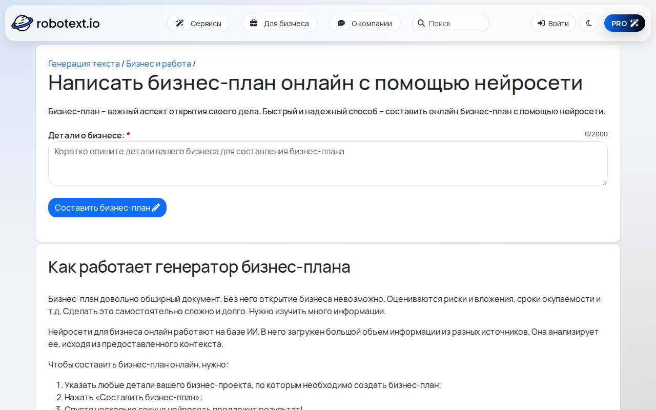Toggle dark mode moon icon
Screen dimensions: 656x410
589,23
